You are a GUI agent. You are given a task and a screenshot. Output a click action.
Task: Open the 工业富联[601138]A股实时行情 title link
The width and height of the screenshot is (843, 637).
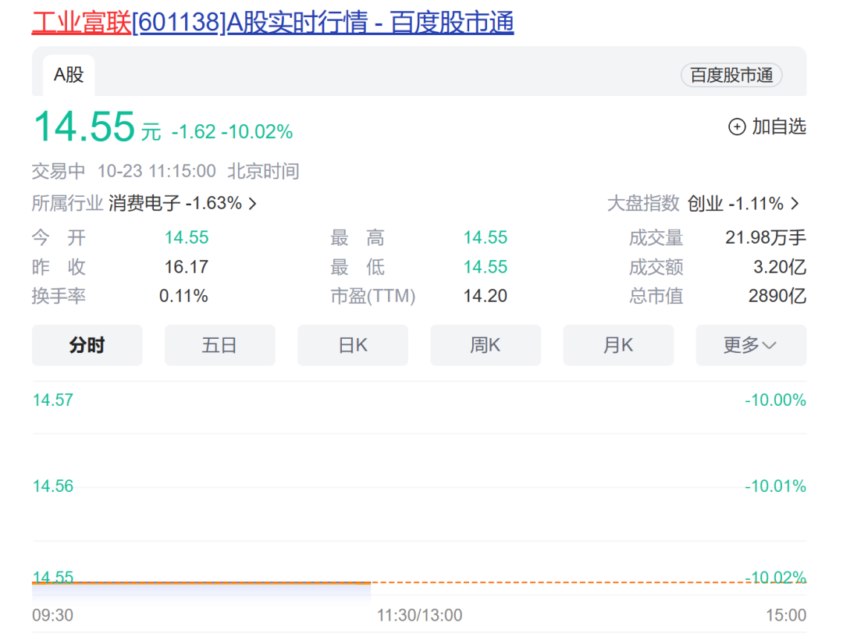pyautogui.click(x=272, y=23)
